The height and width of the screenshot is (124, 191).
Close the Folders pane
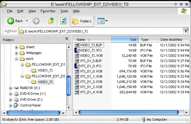[67, 39]
